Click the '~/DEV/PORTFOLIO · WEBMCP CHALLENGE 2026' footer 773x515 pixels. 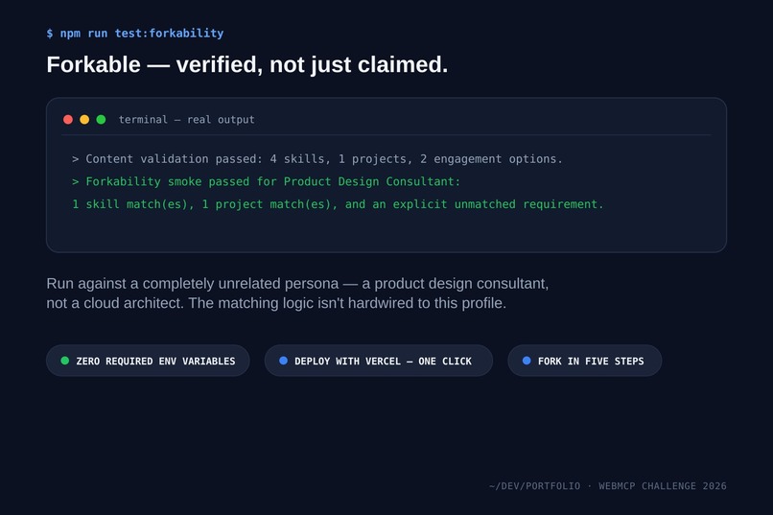coord(608,486)
